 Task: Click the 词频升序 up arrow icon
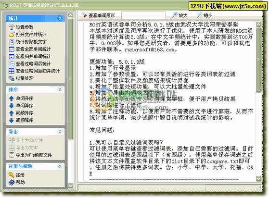[12, 113]
